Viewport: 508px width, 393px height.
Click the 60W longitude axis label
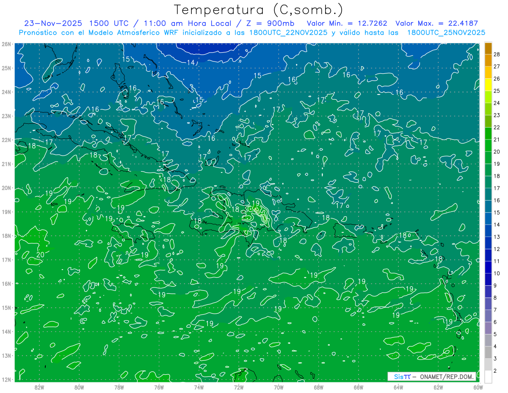tap(478, 387)
